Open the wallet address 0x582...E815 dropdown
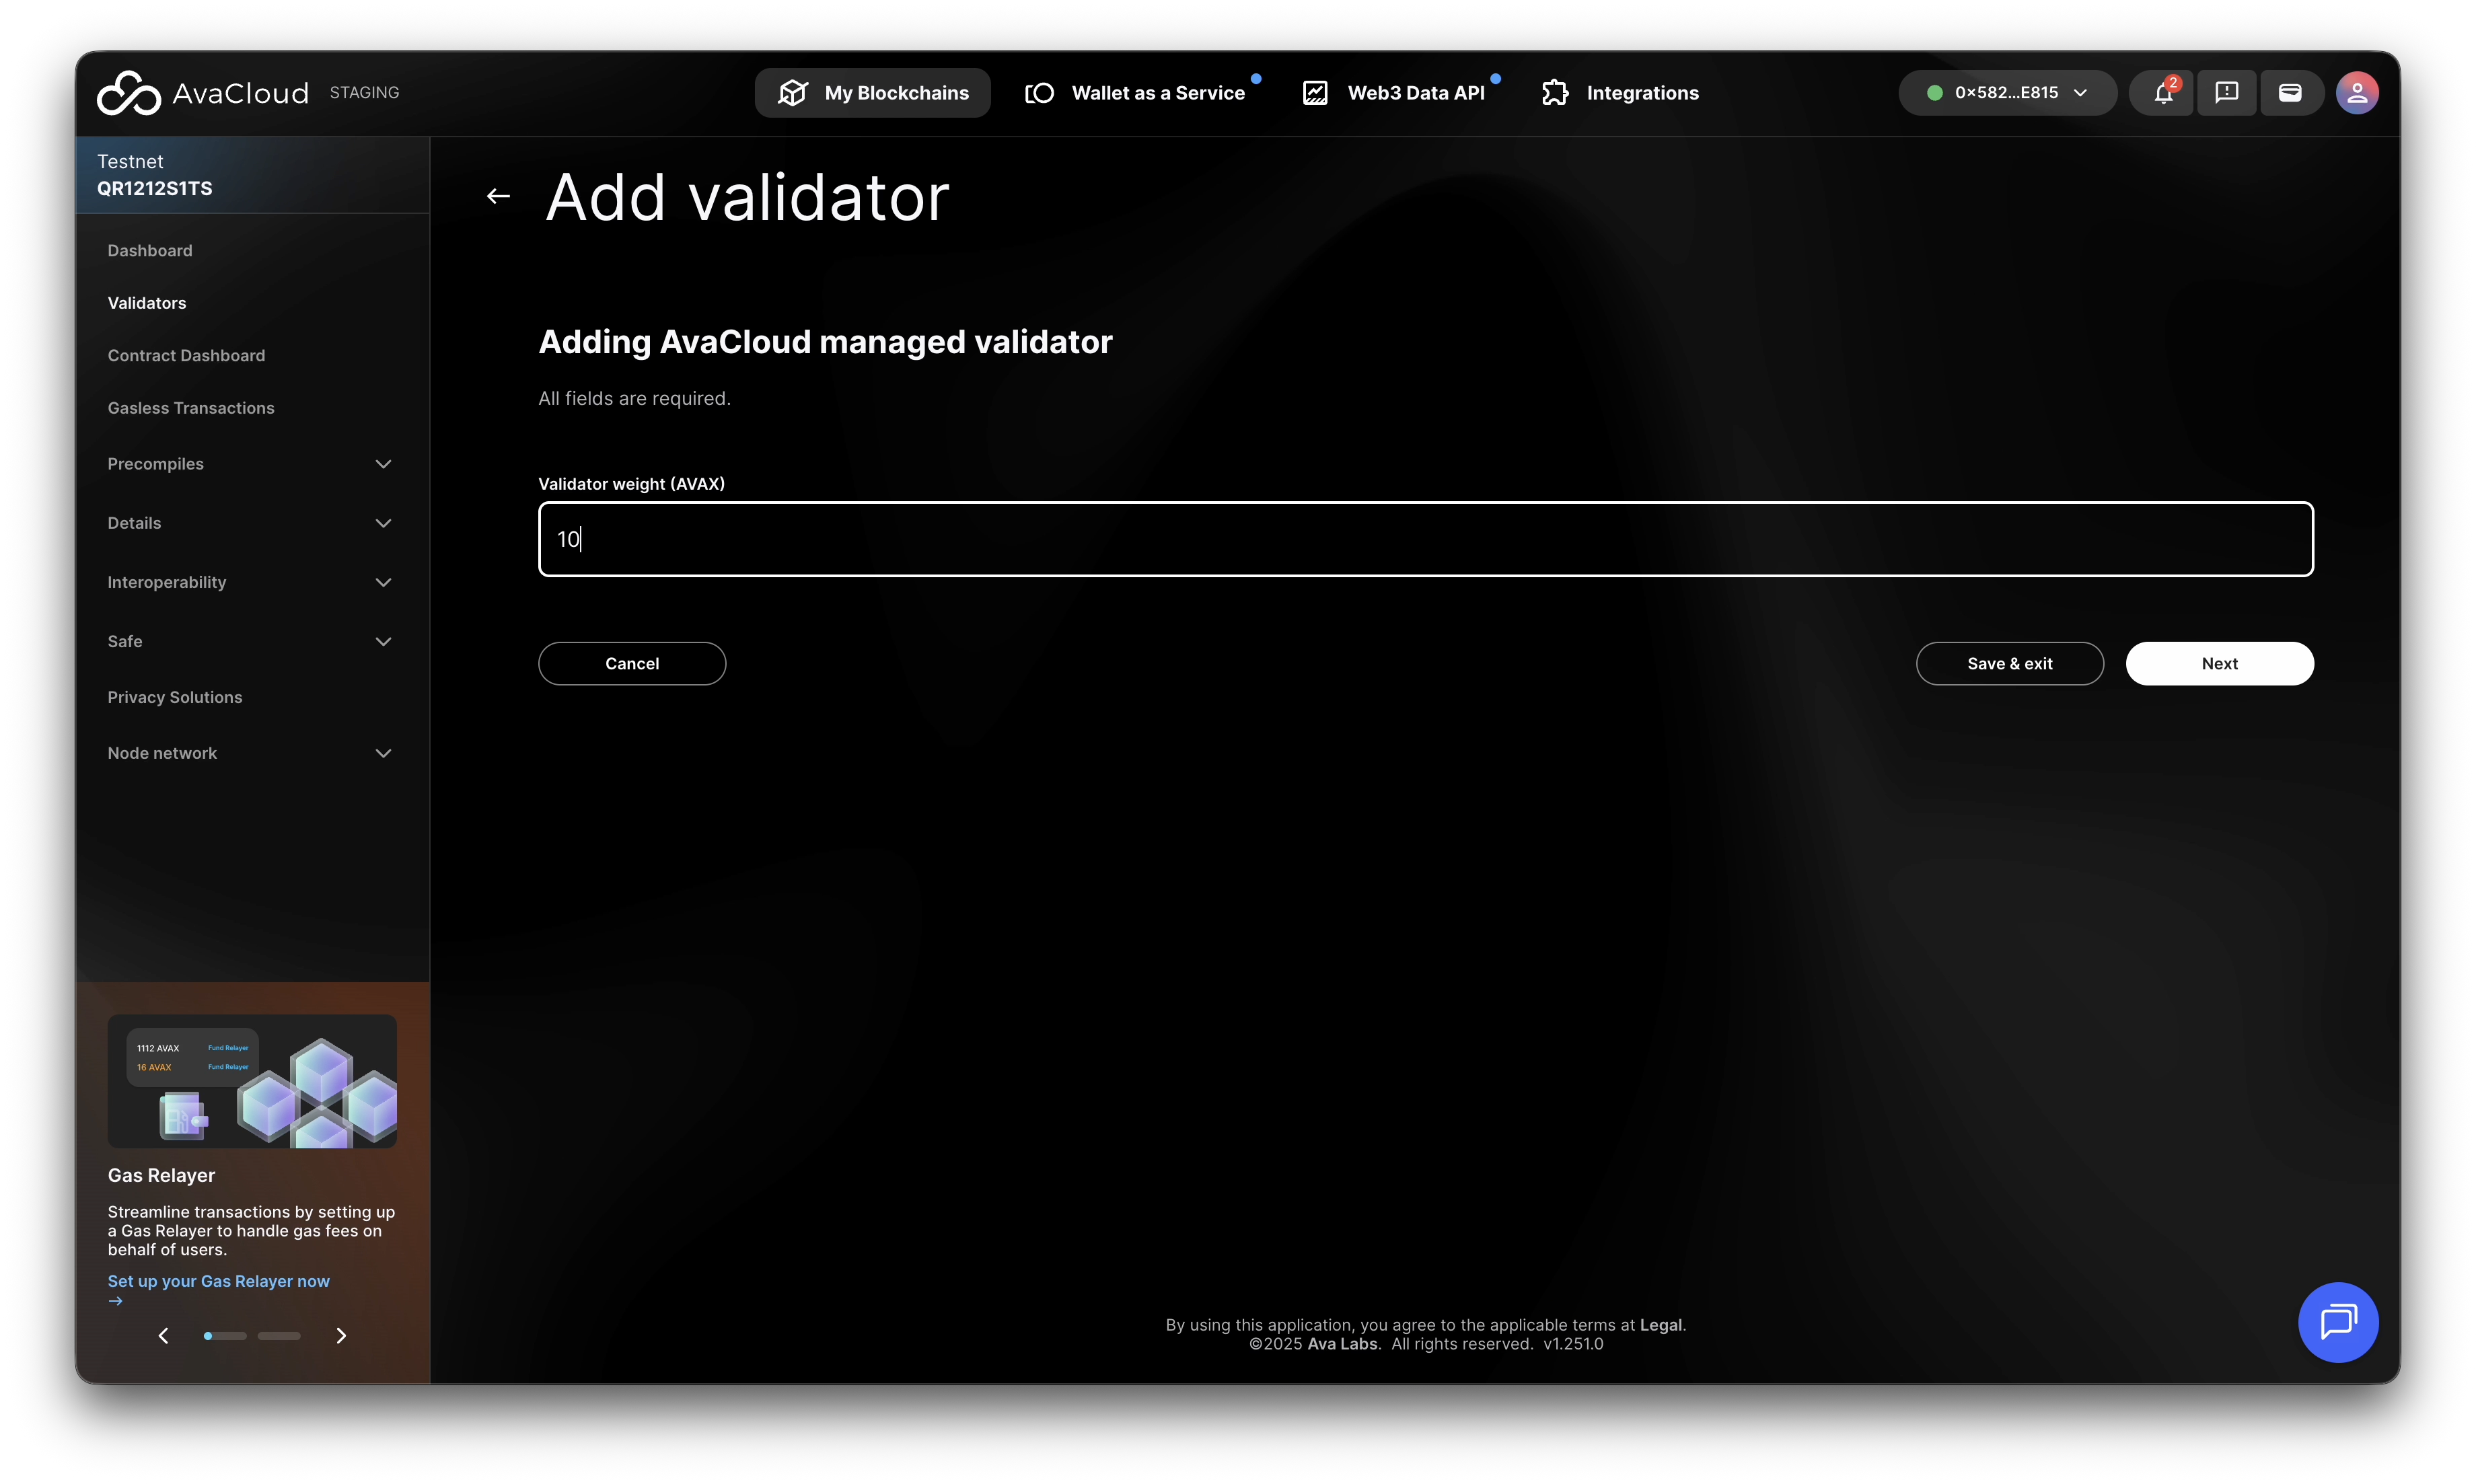This screenshot has width=2476, height=1484. pyautogui.click(x=2007, y=93)
